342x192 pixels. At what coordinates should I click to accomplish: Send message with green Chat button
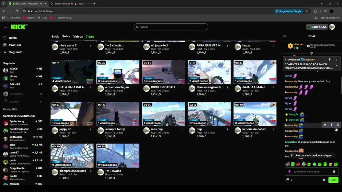click(333, 180)
